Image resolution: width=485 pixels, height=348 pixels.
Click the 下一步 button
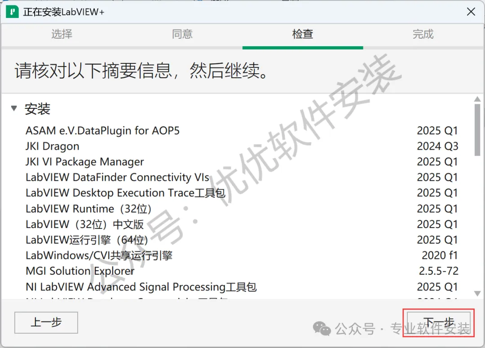(x=439, y=322)
